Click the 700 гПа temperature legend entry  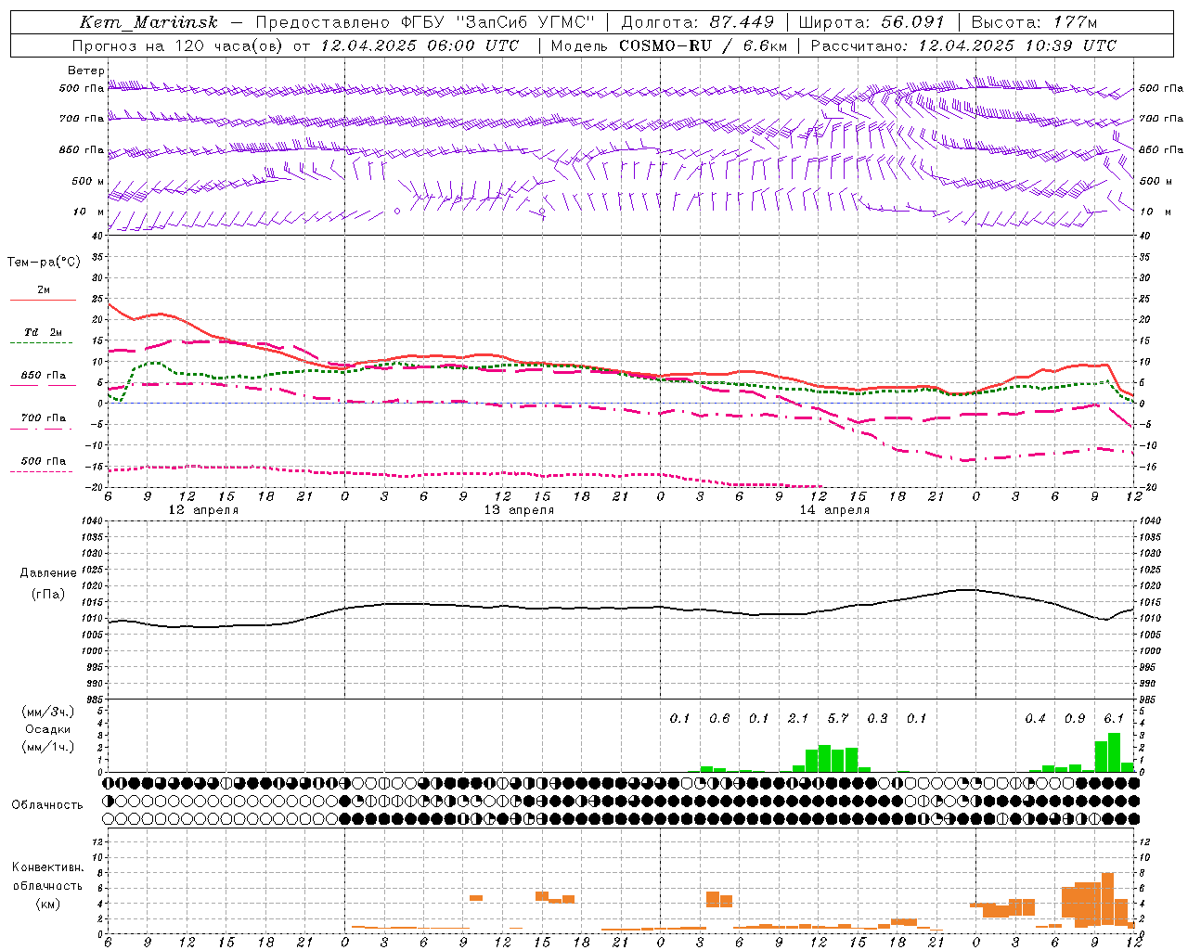pos(44,417)
